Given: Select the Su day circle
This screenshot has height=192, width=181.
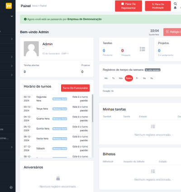Looking at the screenshot, I should pos(152,78).
